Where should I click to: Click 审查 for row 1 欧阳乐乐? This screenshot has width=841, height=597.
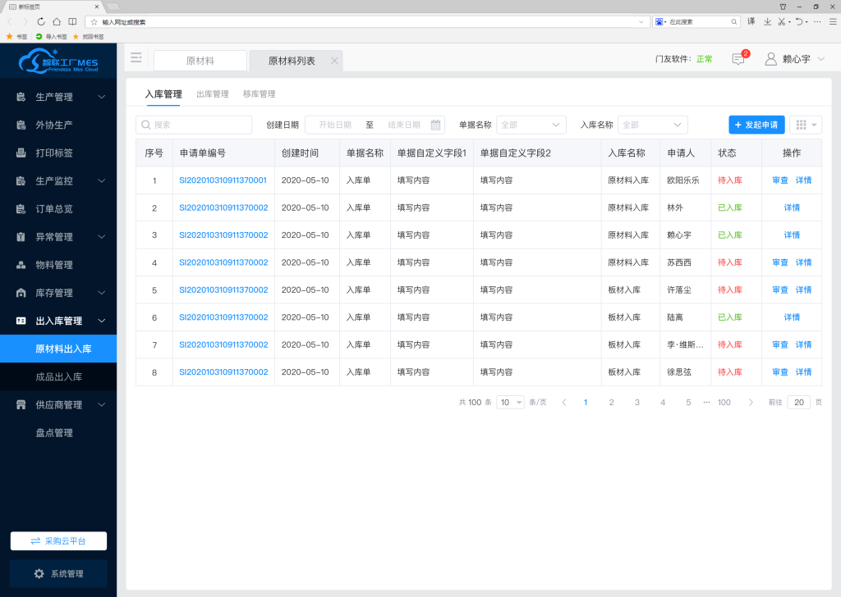pyautogui.click(x=780, y=180)
